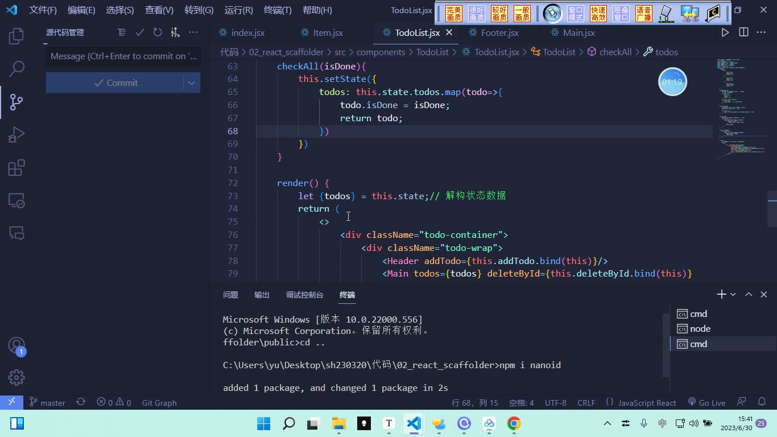Expand the Commit button dropdown arrow
Image resolution: width=777 pixels, height=437 pixels.
click(x=192, y=83)
